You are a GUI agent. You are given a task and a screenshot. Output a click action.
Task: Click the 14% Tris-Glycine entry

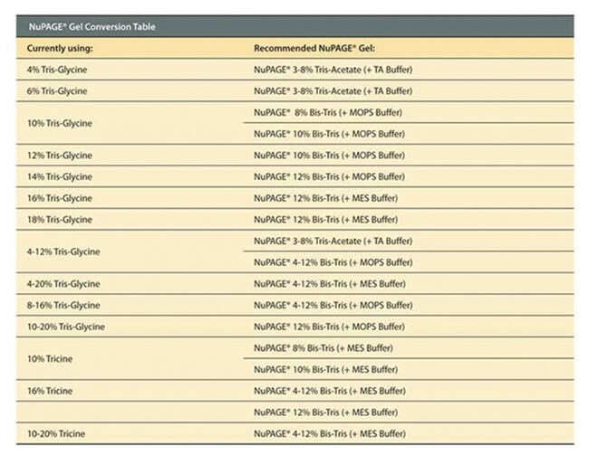62,176
